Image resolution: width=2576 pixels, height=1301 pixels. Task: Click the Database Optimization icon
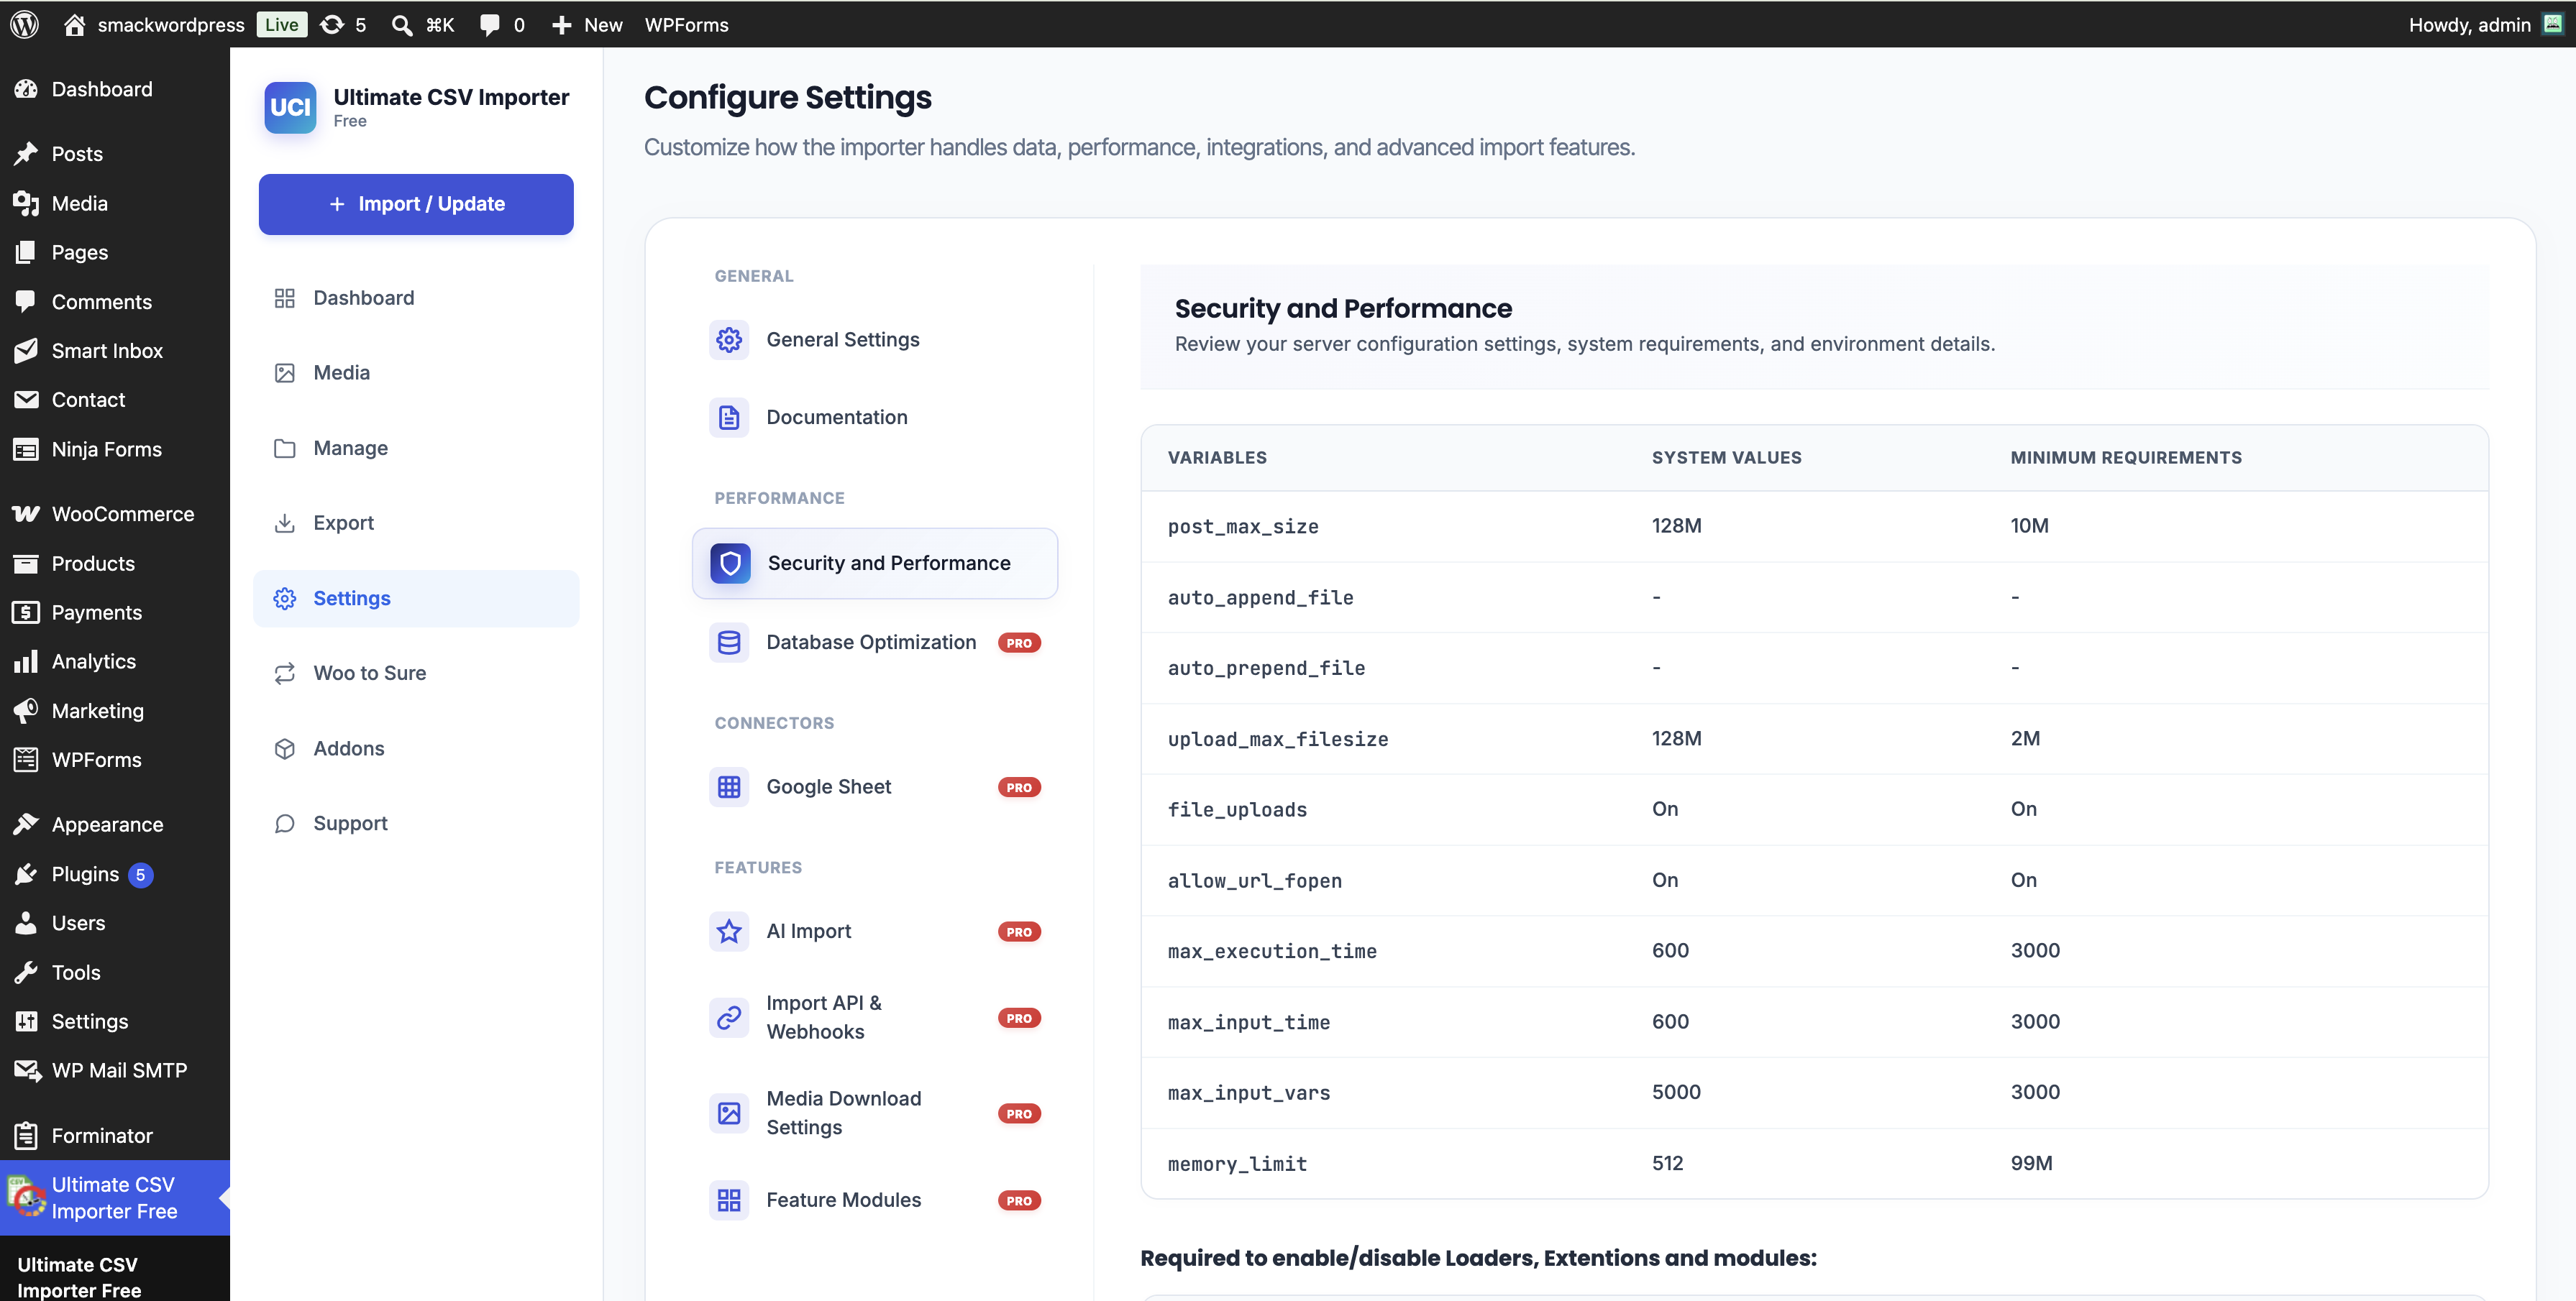tap(729, 643)
